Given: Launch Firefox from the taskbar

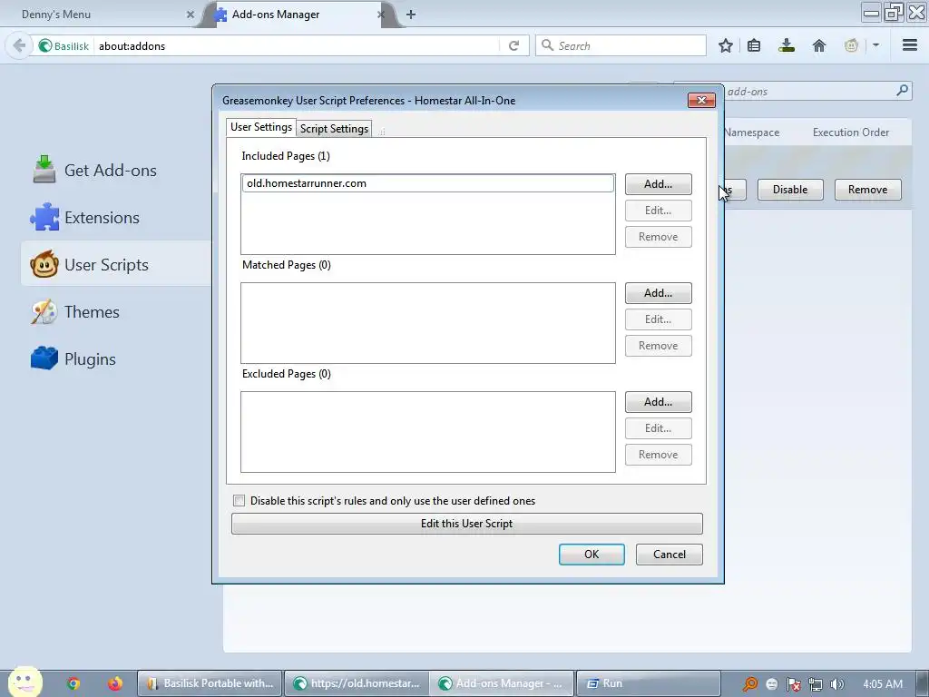Looking at the screenshot, I should coord(115,683).
